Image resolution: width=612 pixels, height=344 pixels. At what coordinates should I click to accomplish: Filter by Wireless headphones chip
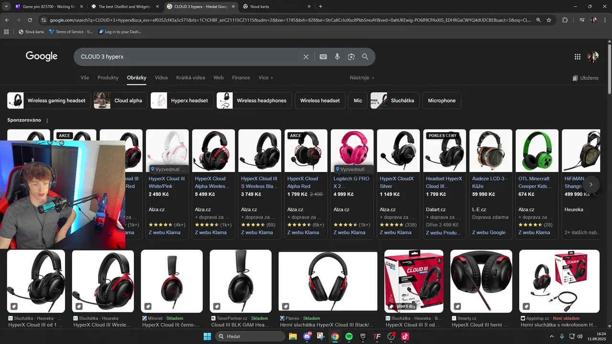[254, 100]
